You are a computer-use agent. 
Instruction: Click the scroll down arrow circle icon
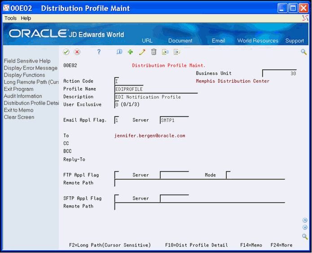pos(305,227)
